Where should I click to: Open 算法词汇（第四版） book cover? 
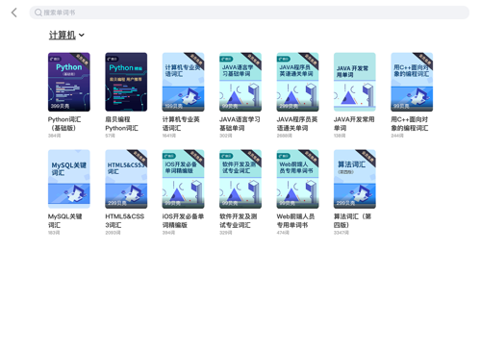coord(355,179)
